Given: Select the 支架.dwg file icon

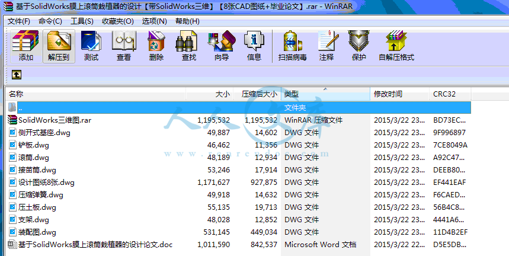Looking at the screenshot, I should tap(12, 220).
